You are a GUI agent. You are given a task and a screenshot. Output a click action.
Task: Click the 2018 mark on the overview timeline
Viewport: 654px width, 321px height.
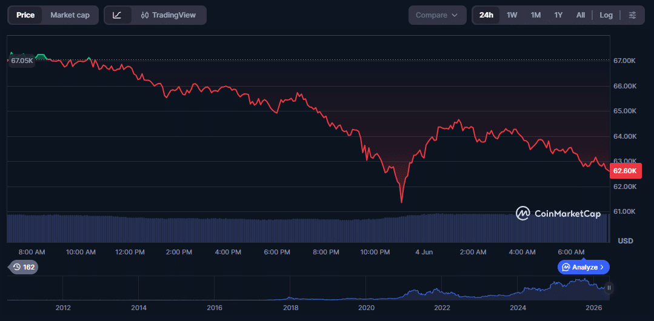[x=291, y=308]
